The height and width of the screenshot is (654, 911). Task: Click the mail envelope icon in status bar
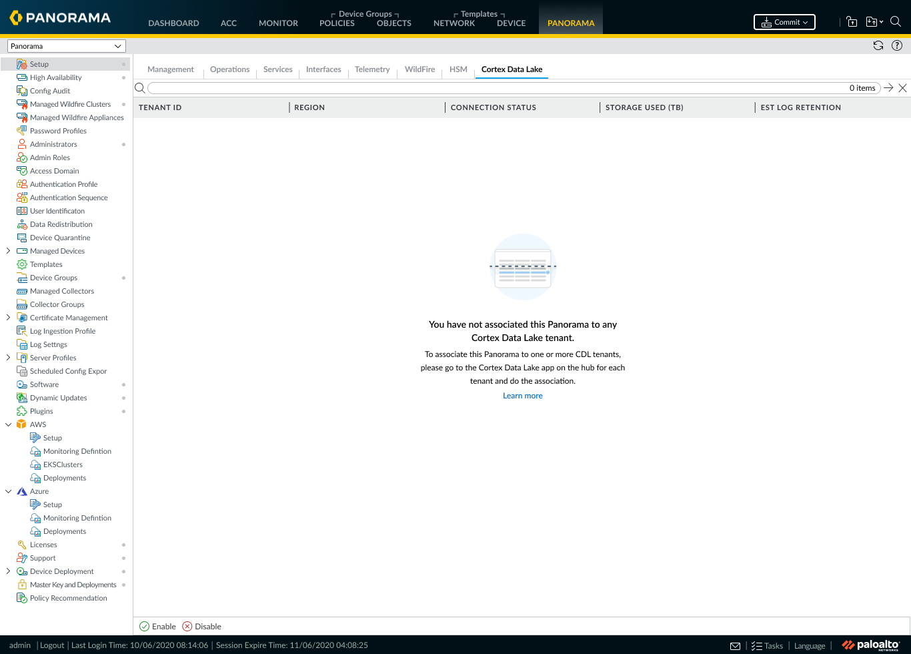pos(735,645)
